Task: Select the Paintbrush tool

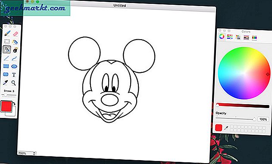Action: (x=7, y=33)
